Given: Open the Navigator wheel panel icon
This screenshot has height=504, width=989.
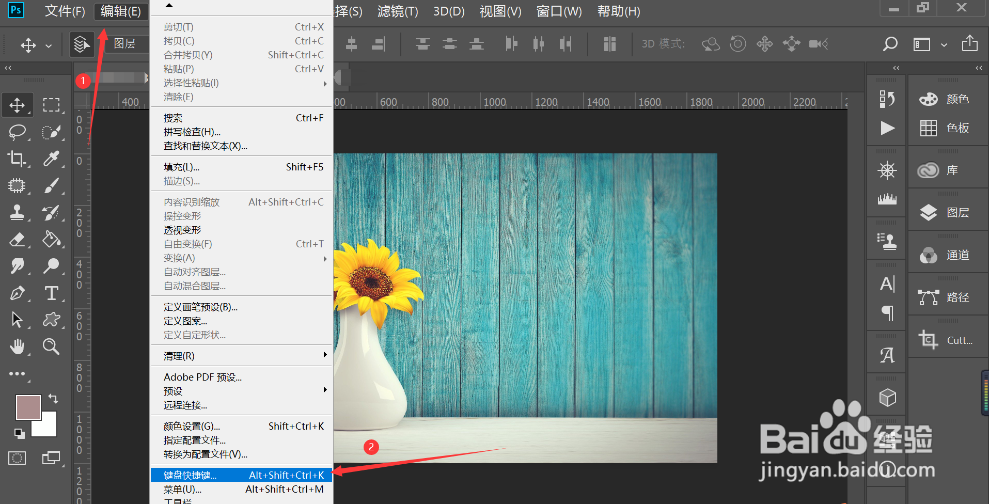Looking at the screenshot, I should (887, 170).
